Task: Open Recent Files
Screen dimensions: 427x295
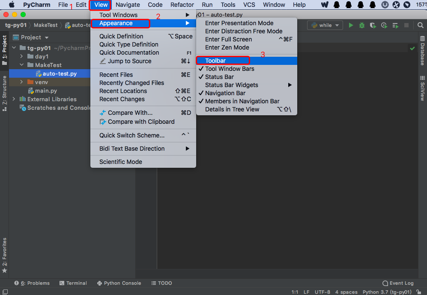Action: pos(143,75)
